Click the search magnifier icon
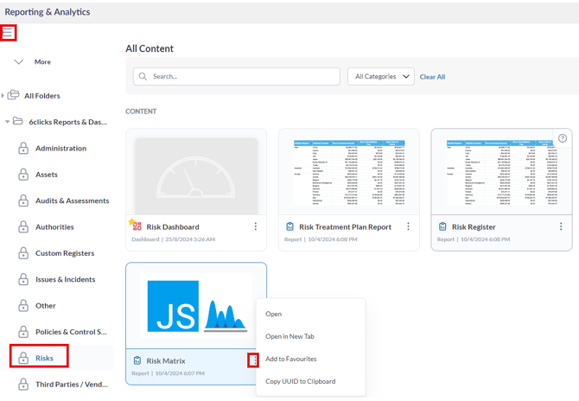Screen dimensions: 579x401 click(143, 77)
